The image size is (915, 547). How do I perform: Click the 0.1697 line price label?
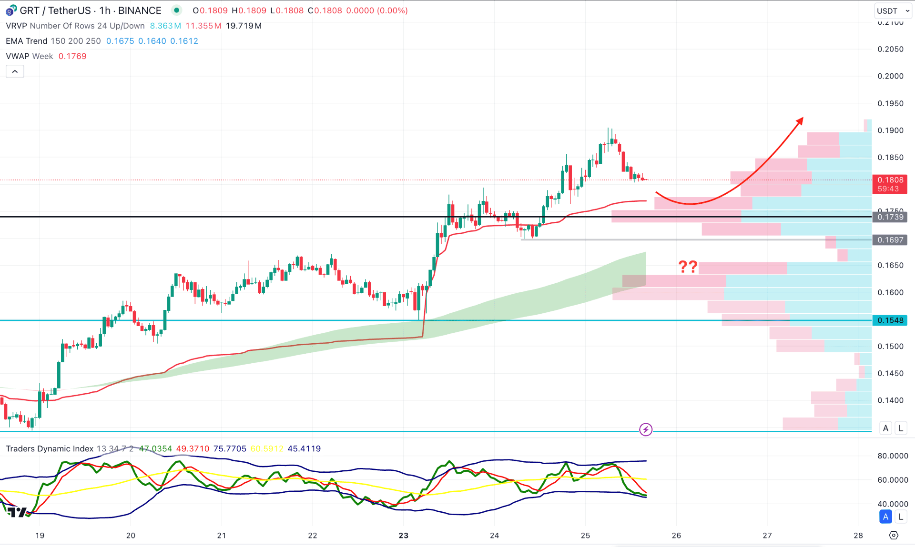click(890, 240)
